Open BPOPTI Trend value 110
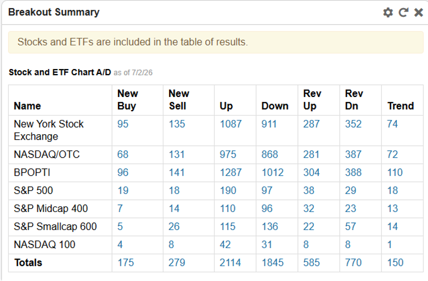 pos(395,173)
